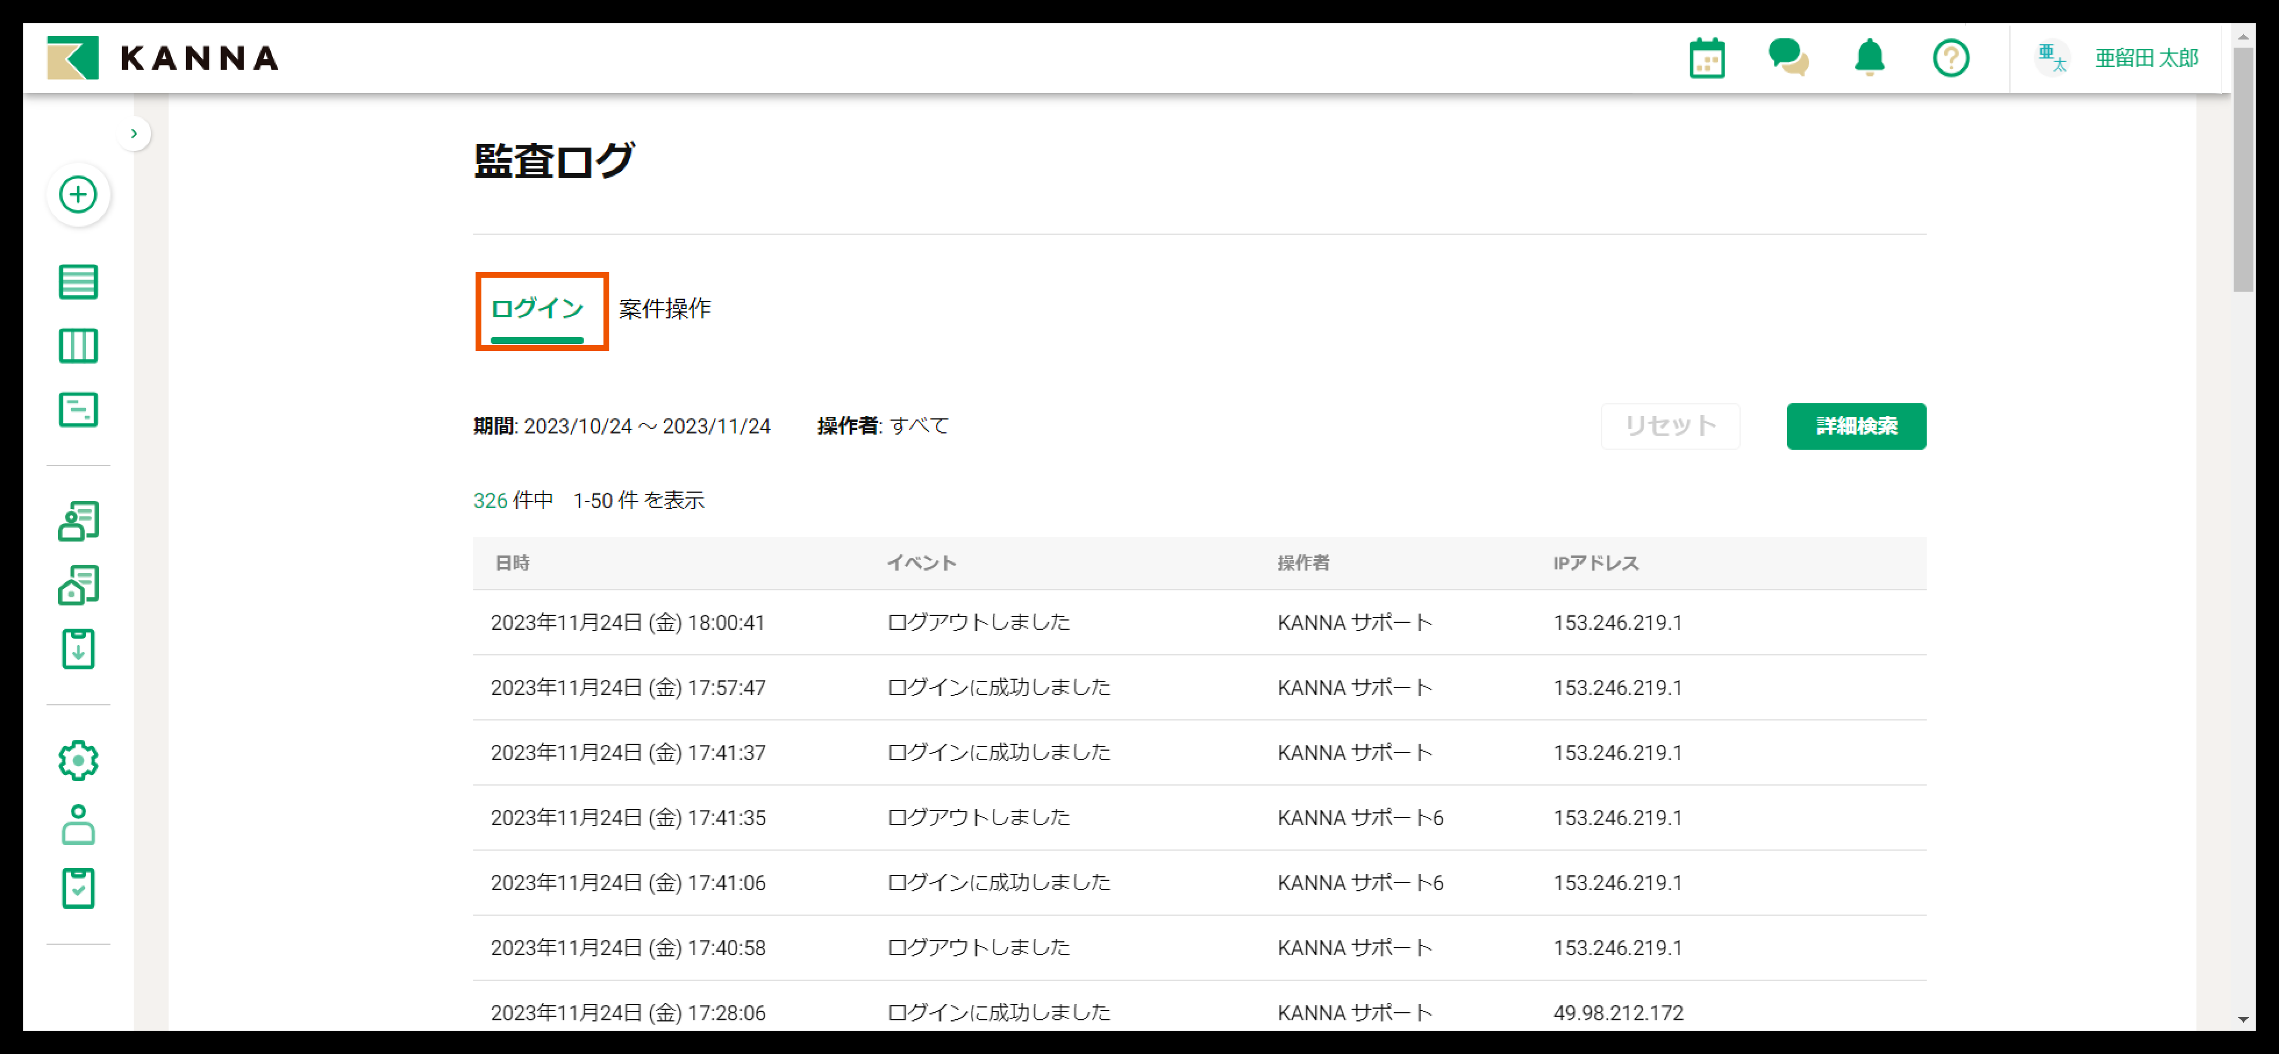Viewport: 2279px width, 1054px height.
Task: Click the 日時 column header
Action: 512,563
